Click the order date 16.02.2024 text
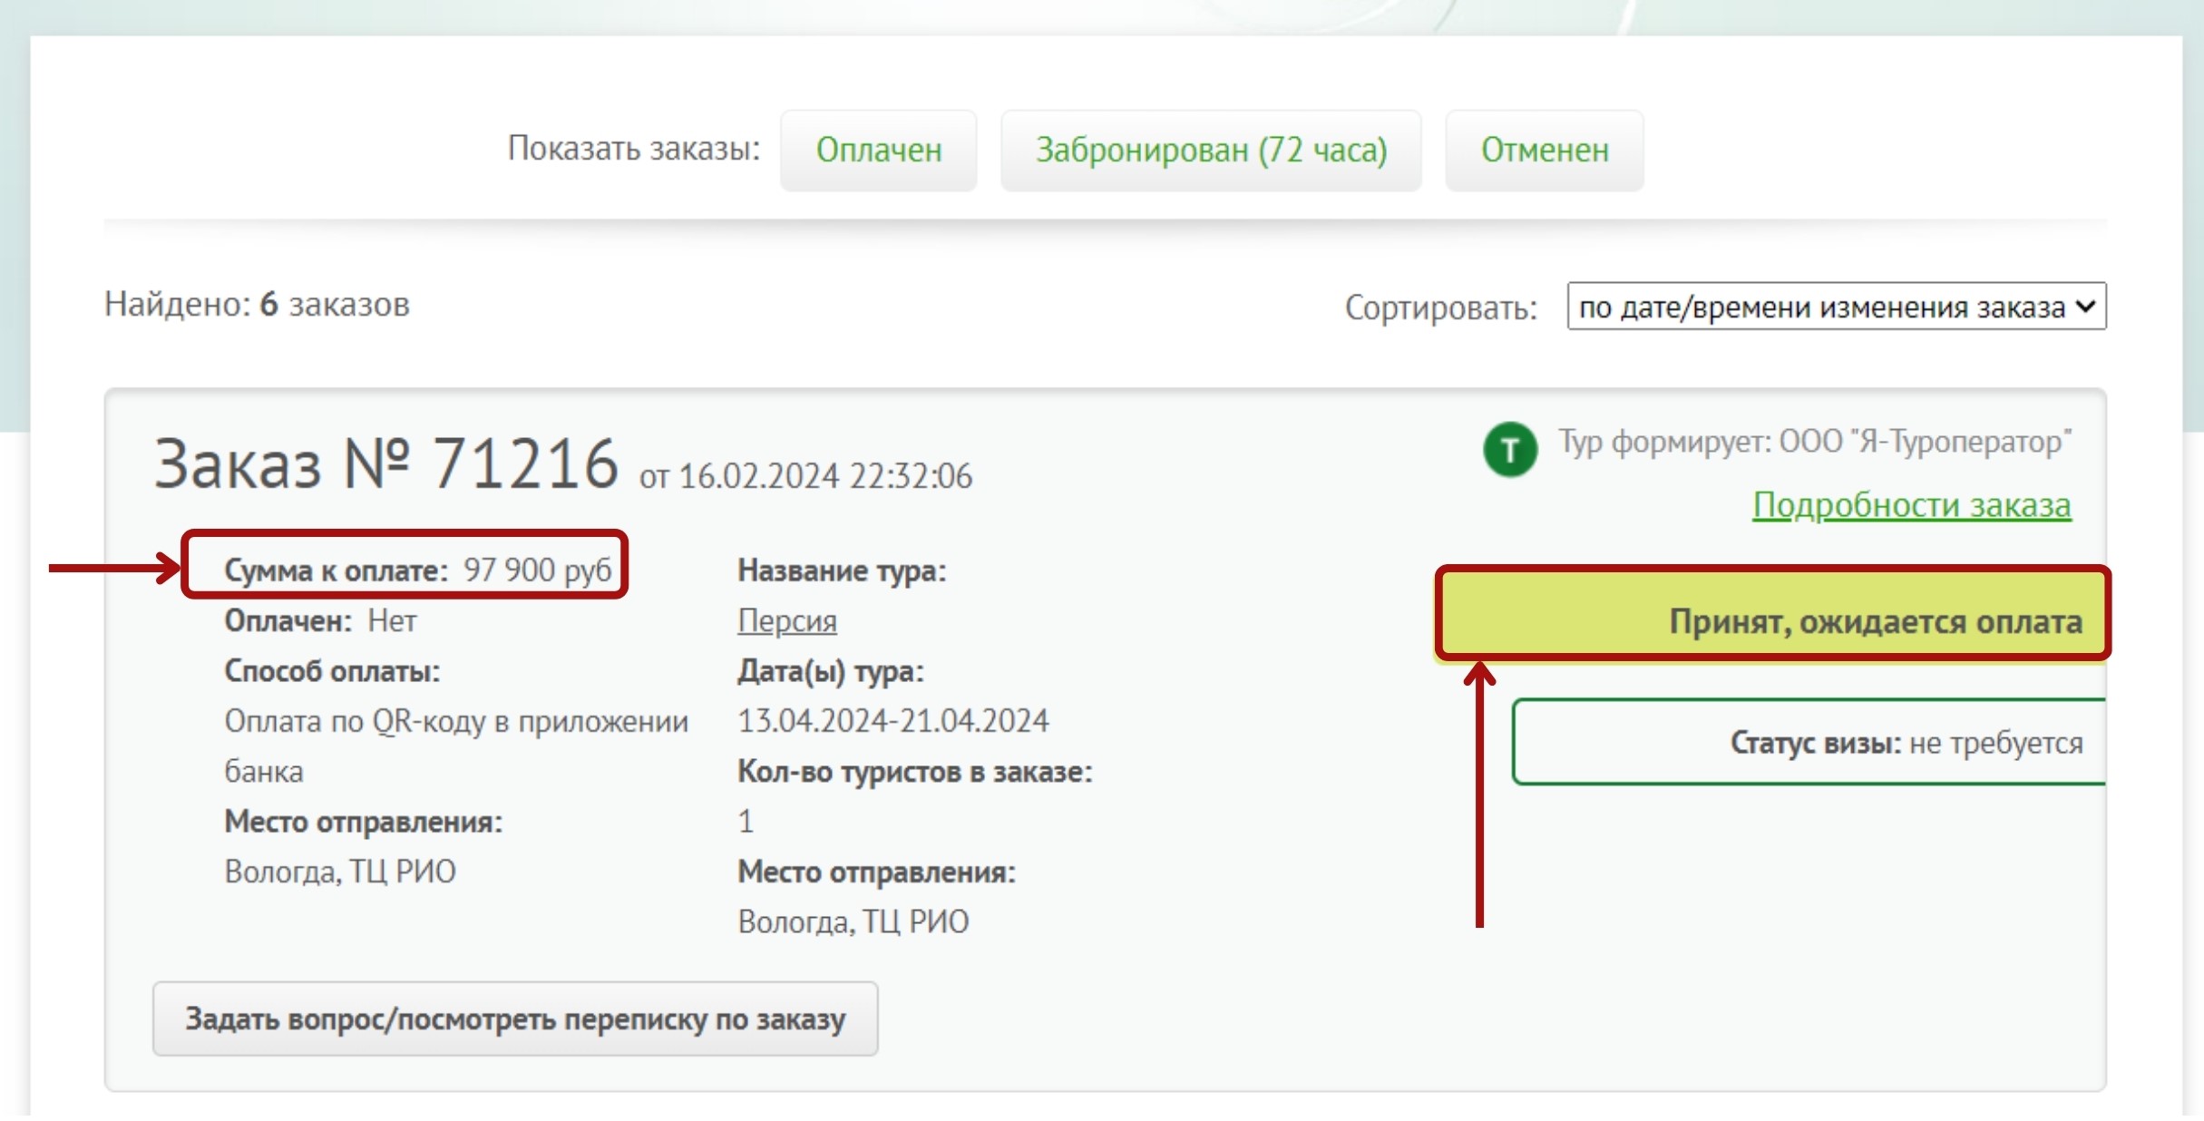Screen dimensions: 2204x1121 [805, 476]
